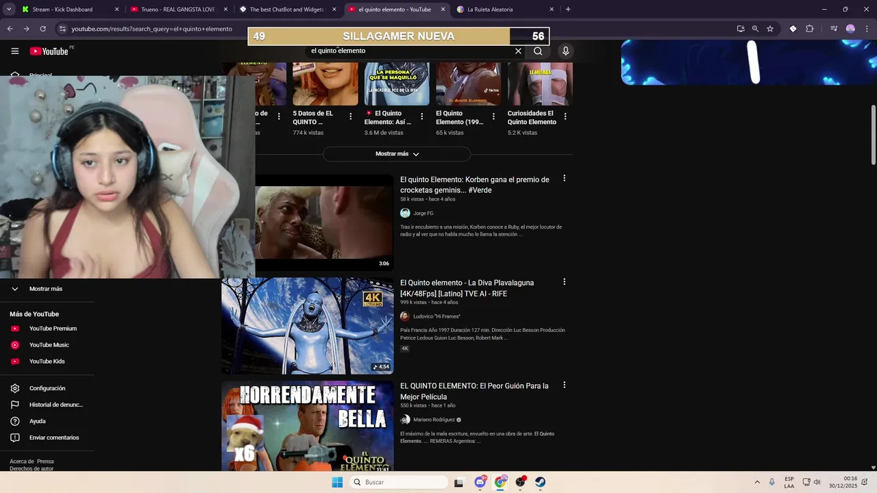
Task: Open the Chrome extensions puzzle icon
Action: (x=810, y=29)
